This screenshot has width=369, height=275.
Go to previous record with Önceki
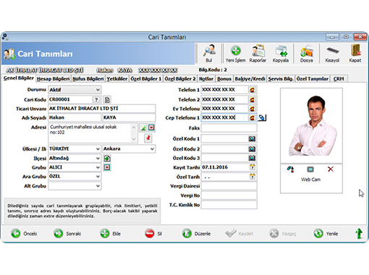click(x=24, y=234)
